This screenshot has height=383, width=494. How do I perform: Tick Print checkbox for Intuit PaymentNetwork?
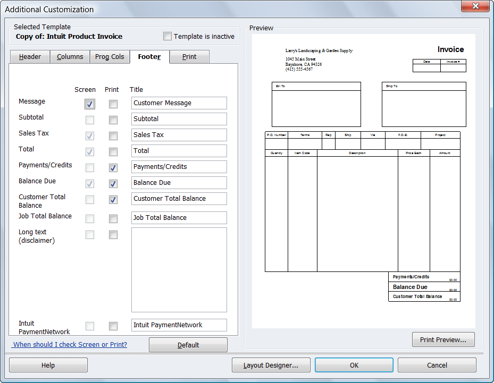pyautogui.click(x=113, y=326)
